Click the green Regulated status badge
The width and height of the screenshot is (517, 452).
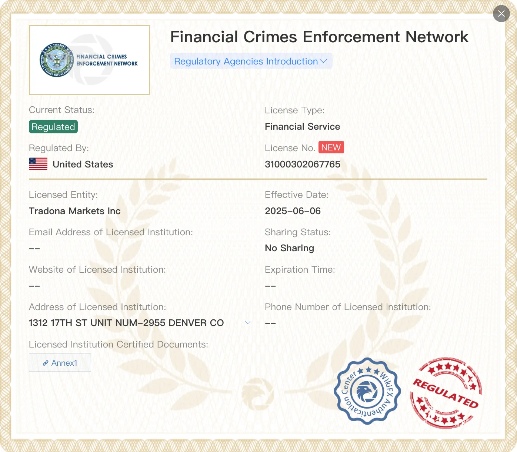pyautogui.click(x=53, y=127)
